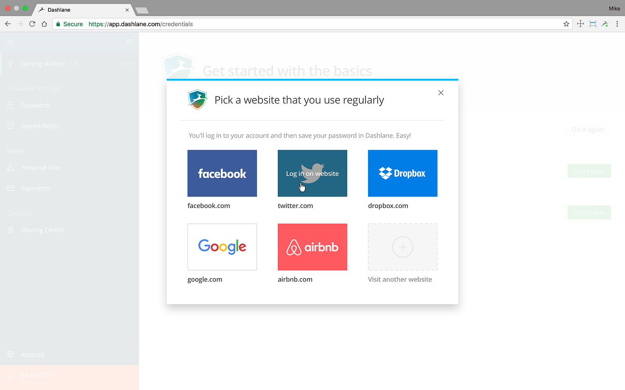Screen dimensions: 625x390
Task: Open Sharing Center in the sidebar
Action: point(69,230)
